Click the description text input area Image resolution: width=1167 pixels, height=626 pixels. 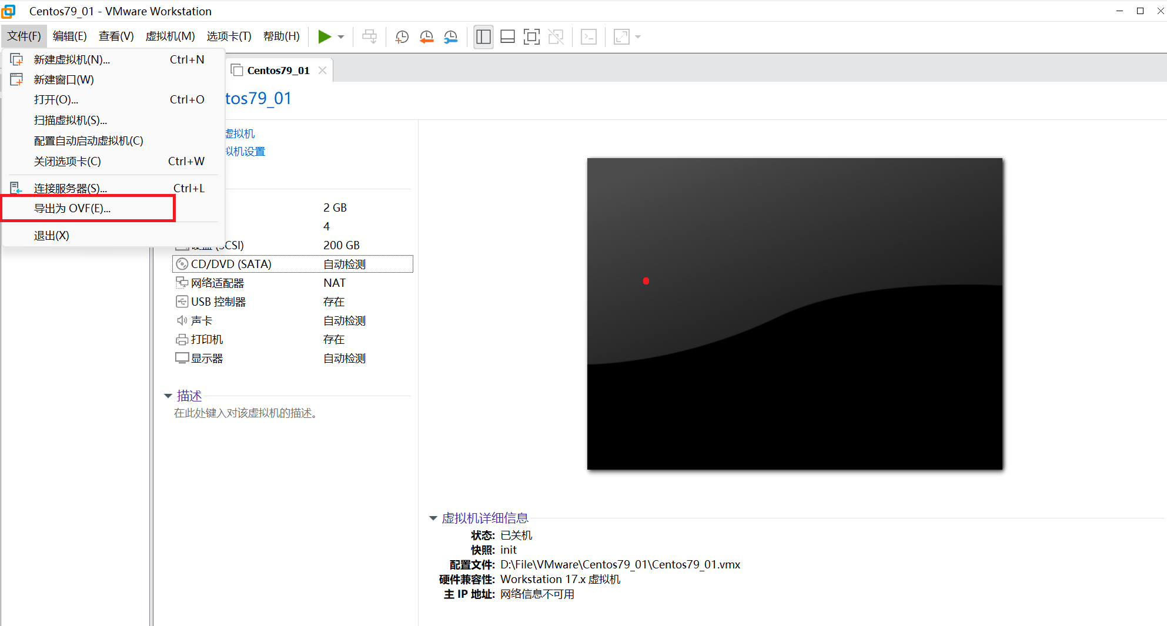[x=246, y=413]
